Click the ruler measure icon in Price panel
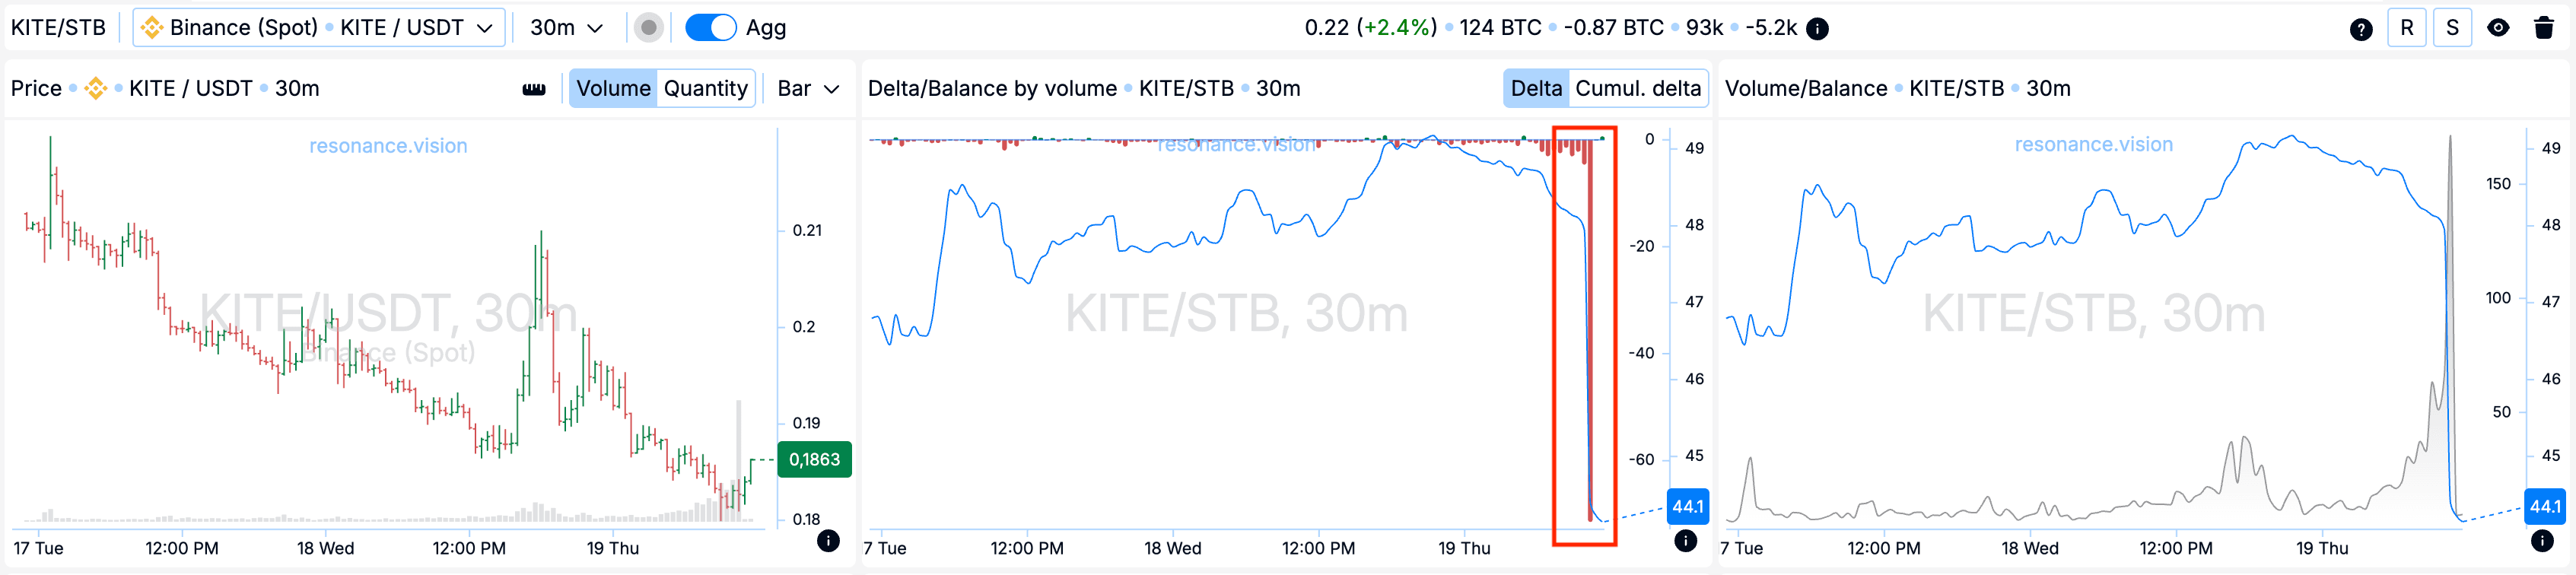 tap(534, 89)
